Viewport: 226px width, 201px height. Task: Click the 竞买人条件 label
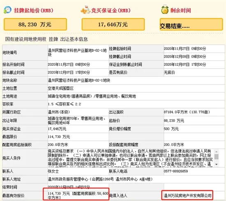12,158
